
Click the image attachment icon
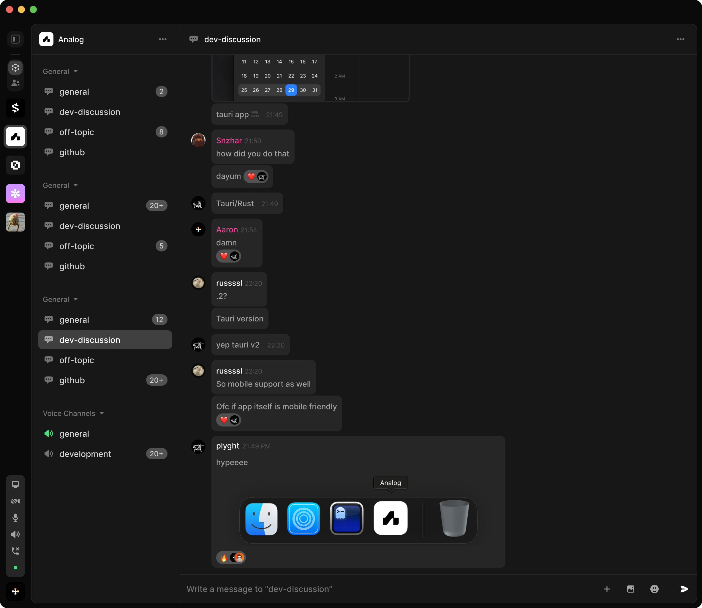630,589
